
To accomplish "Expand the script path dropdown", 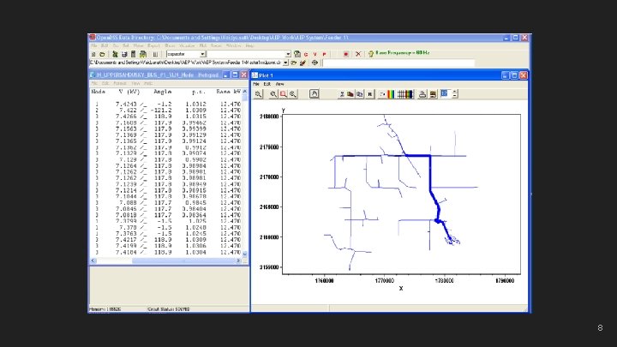I will tap(285, 63).
